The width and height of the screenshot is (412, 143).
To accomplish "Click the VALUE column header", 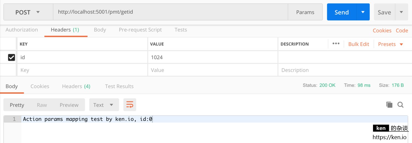I will [157, 44].
